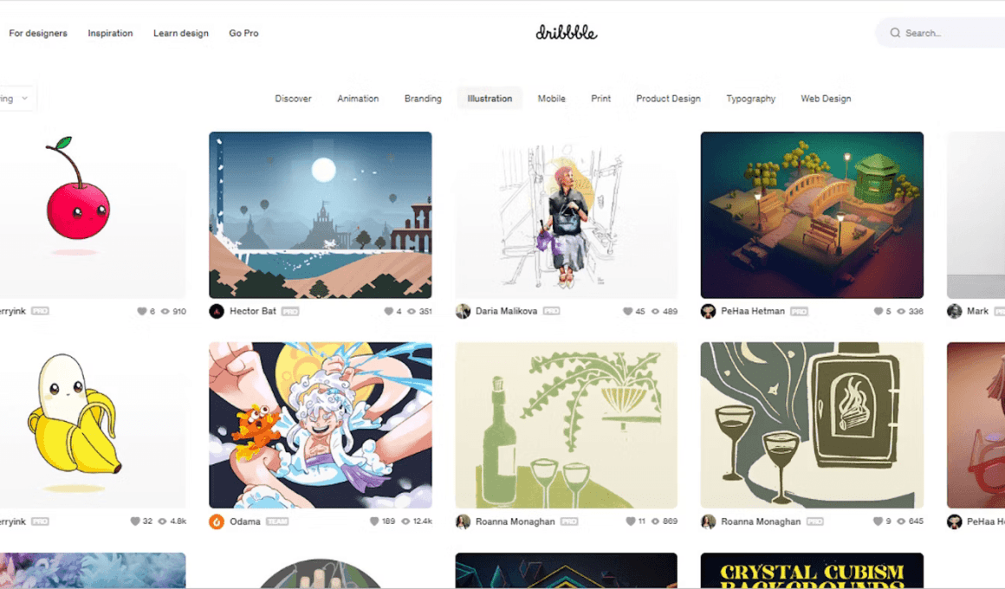Like the banana illustration via heart icon
Image resolution: width=1005 pixels, height=589 pixels.
pos(134,521)
